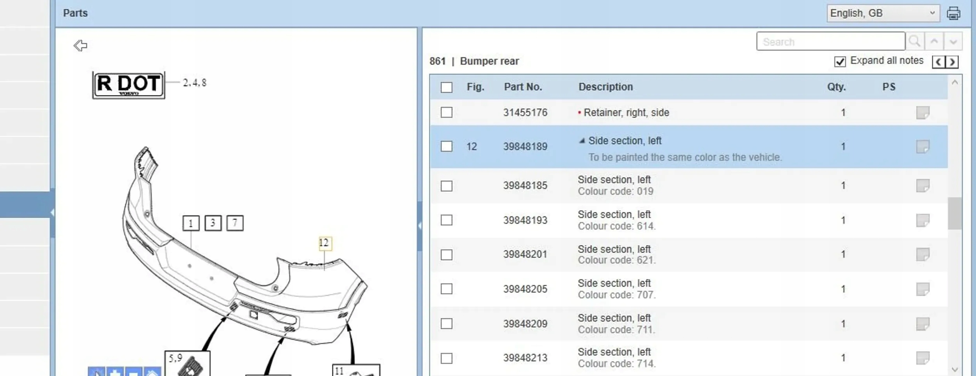Open note icon for part 39848205

923,289
